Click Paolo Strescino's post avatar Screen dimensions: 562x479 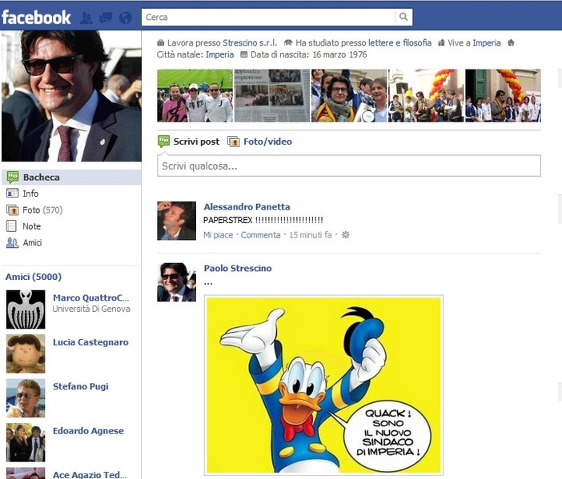pos(177,282)
